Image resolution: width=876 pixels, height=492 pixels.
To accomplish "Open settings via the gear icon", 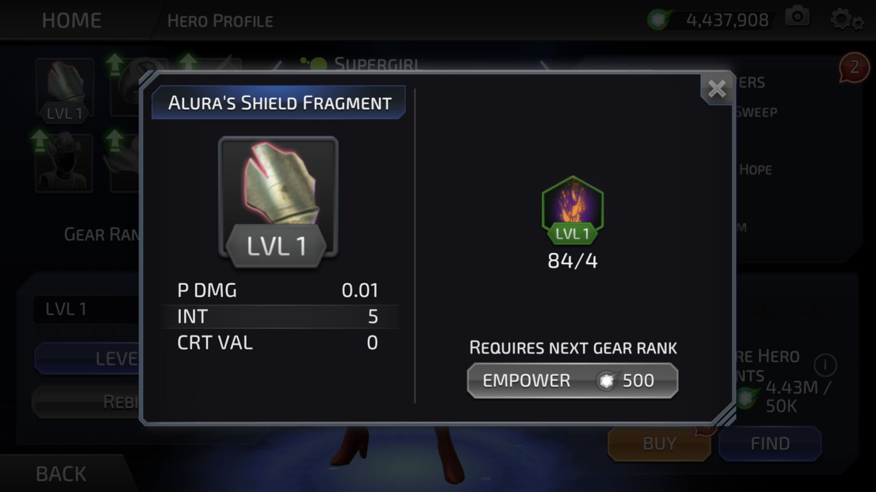I will click(847, 20).
